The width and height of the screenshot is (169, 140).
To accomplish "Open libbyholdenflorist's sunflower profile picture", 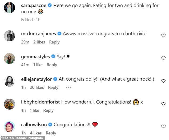I will coord(10,104).
